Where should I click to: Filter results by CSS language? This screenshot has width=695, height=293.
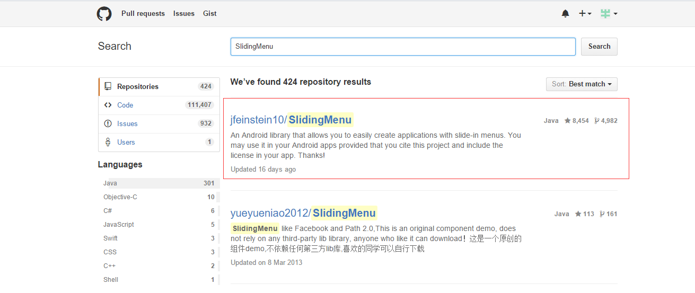159,252
